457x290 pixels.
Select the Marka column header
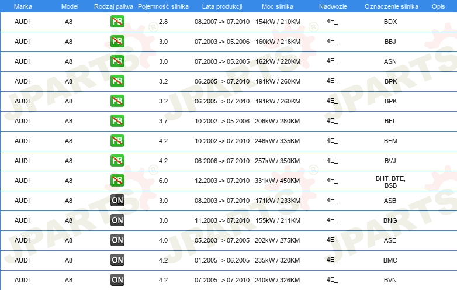[23, 6]
